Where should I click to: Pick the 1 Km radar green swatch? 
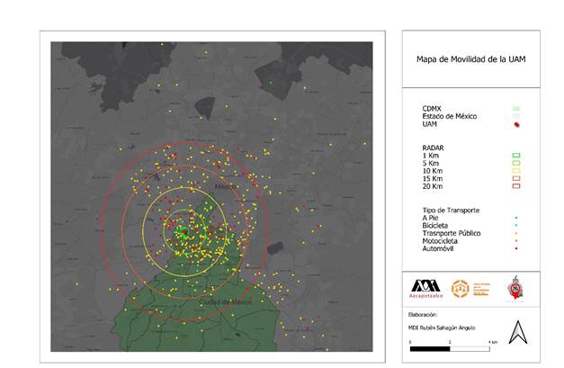pos(516,156)
